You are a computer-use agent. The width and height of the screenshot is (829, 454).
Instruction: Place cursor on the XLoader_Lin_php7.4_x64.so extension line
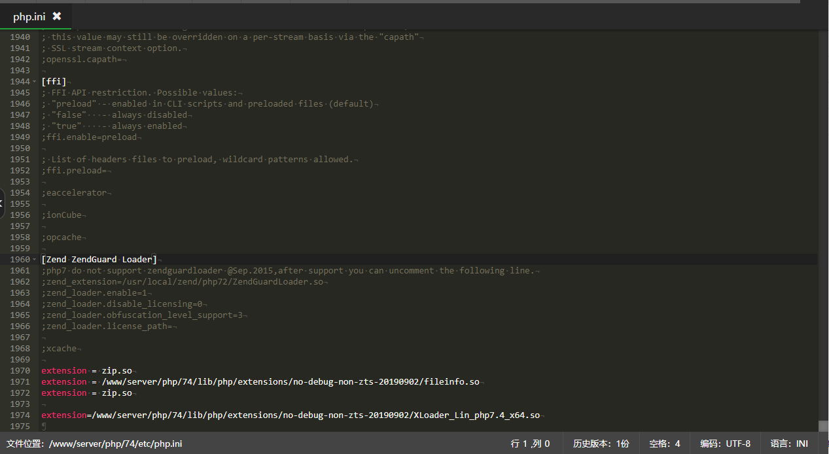[291, 415]
